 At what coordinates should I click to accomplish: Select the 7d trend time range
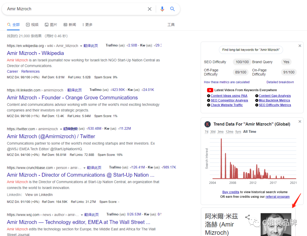pos(207,131)
